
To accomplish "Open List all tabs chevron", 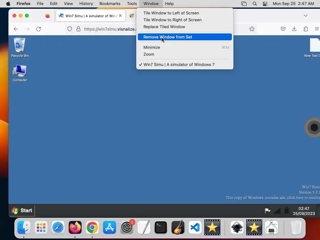I will (306, 16).
